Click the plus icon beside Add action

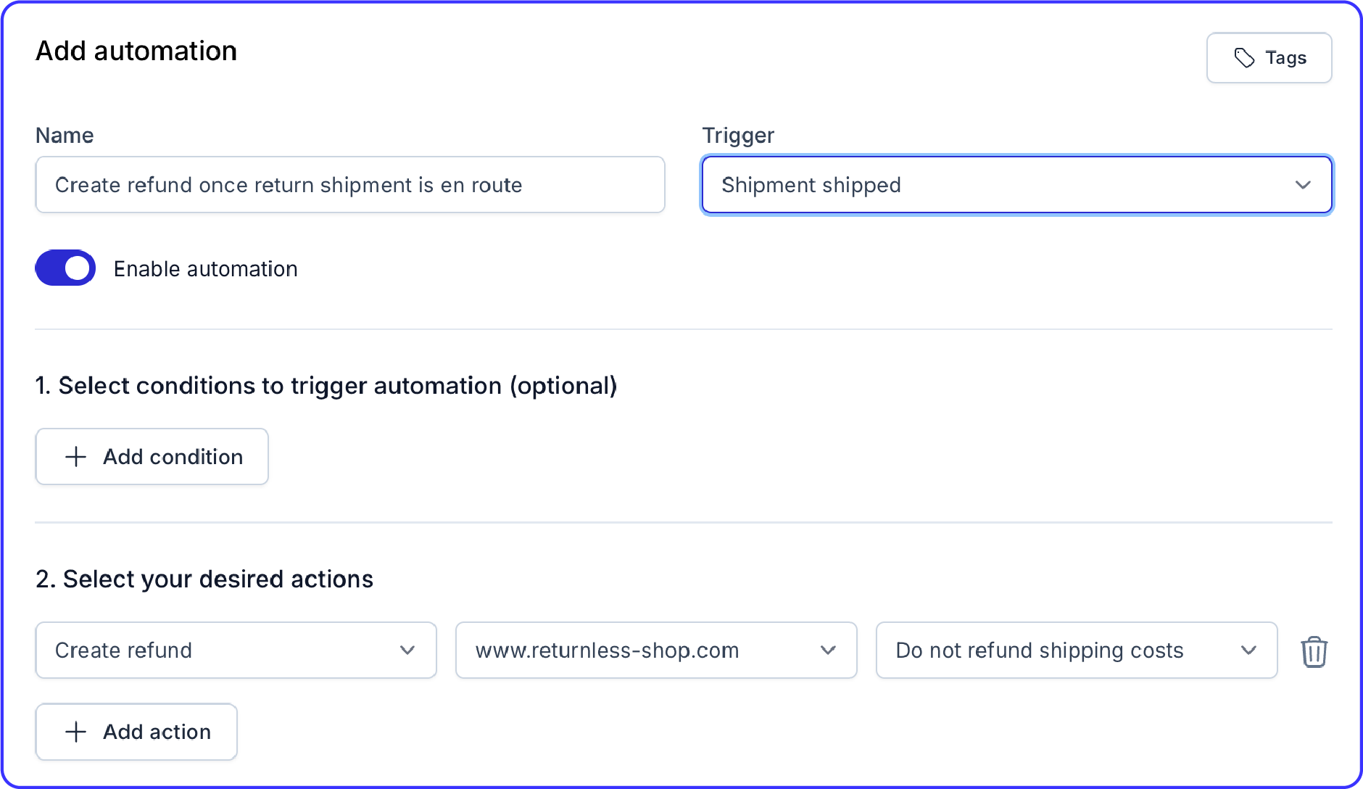(x=76, y=732)
